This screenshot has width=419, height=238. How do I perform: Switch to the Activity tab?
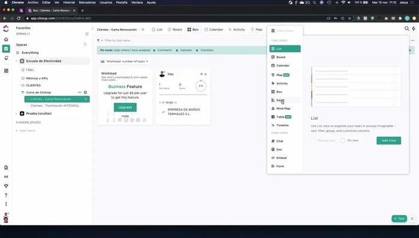[x=237, y=29]
